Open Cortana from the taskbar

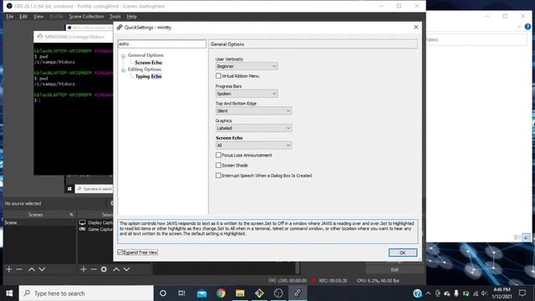[163, 293]
